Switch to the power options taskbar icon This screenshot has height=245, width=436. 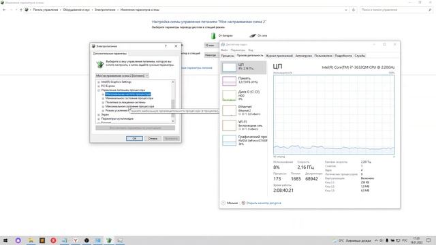pyautogui.click(x=109, y=240)
